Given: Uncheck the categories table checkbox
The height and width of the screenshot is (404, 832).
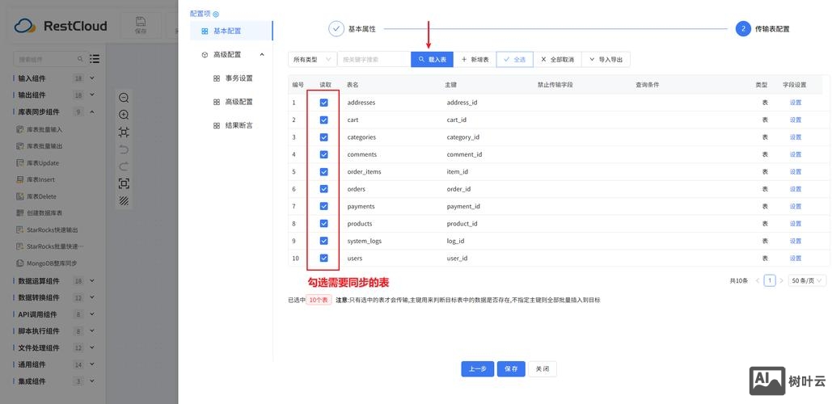Looking at the screenshot, I should point(323,137).
